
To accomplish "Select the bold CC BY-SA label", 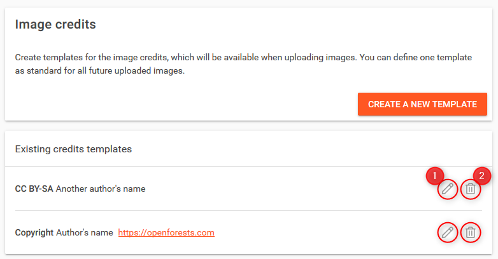I will click(x=34, y=189).
